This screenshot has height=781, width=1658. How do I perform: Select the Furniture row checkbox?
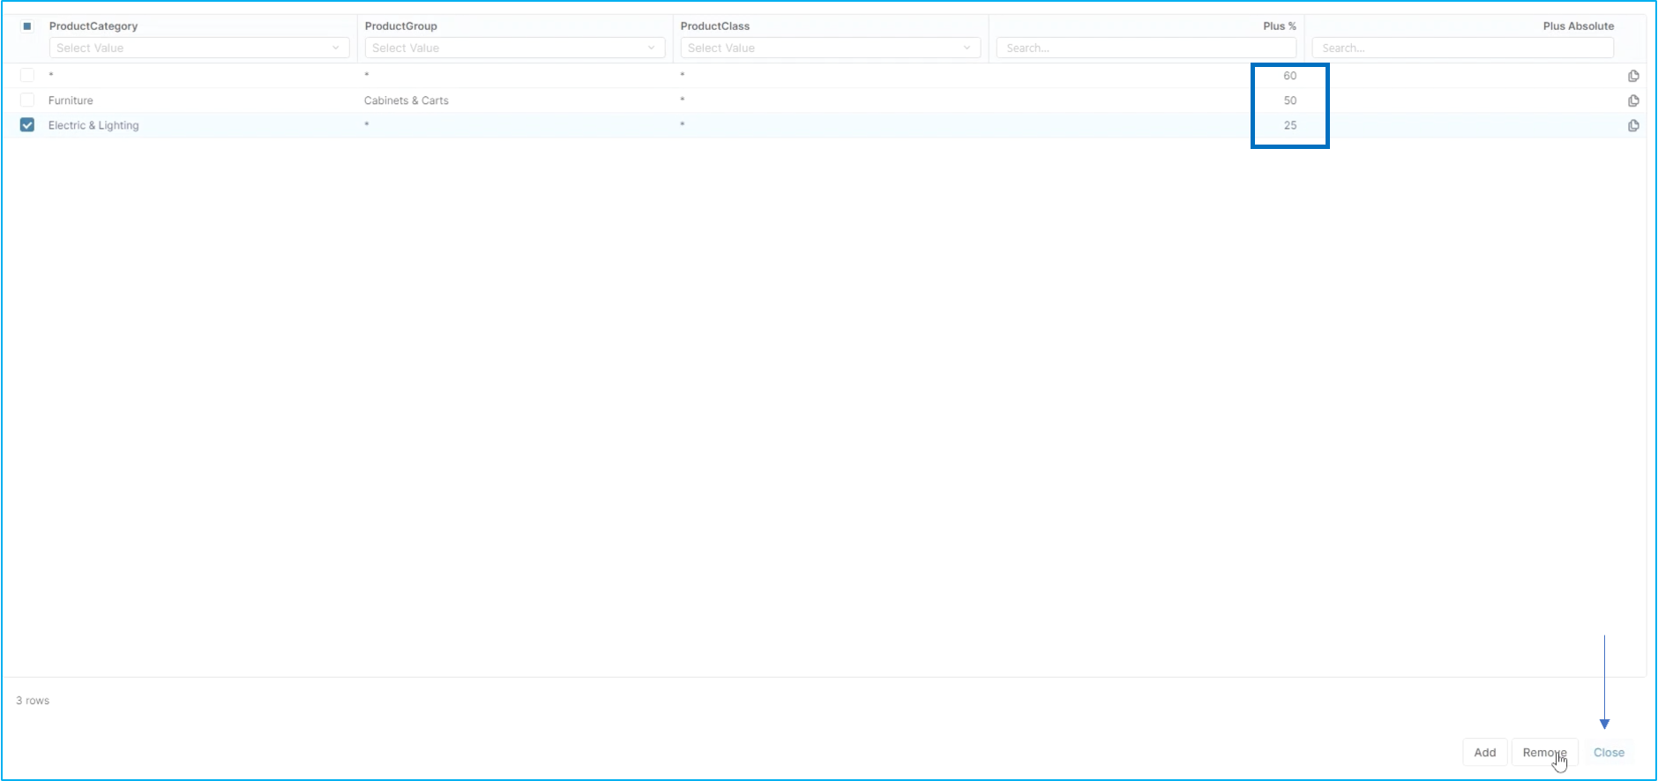coord(27,100)
